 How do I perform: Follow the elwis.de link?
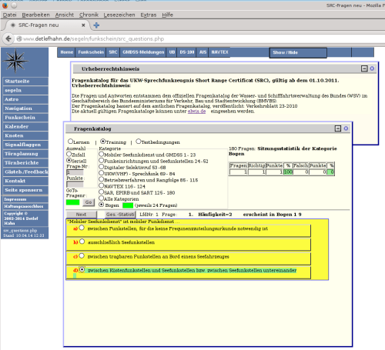click(x=196, y=112)
